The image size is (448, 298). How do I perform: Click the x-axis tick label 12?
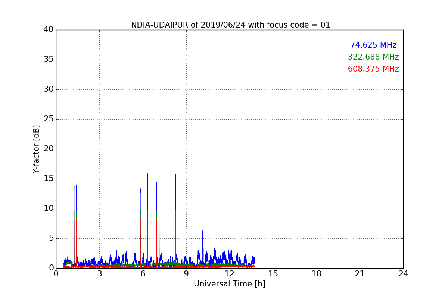[230, 274]
